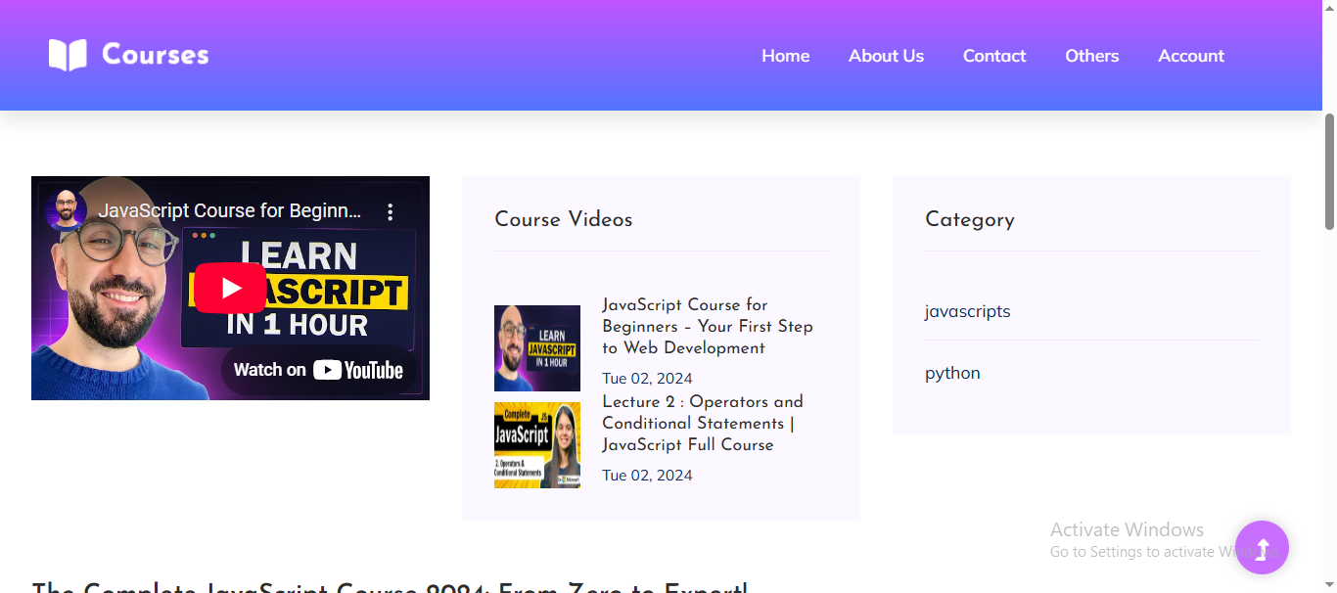This screenshot has height=593, width=1337.
Task: Select the Learn JavaScript in 1 Hour thumbnail
Action: tap(536, 347)
